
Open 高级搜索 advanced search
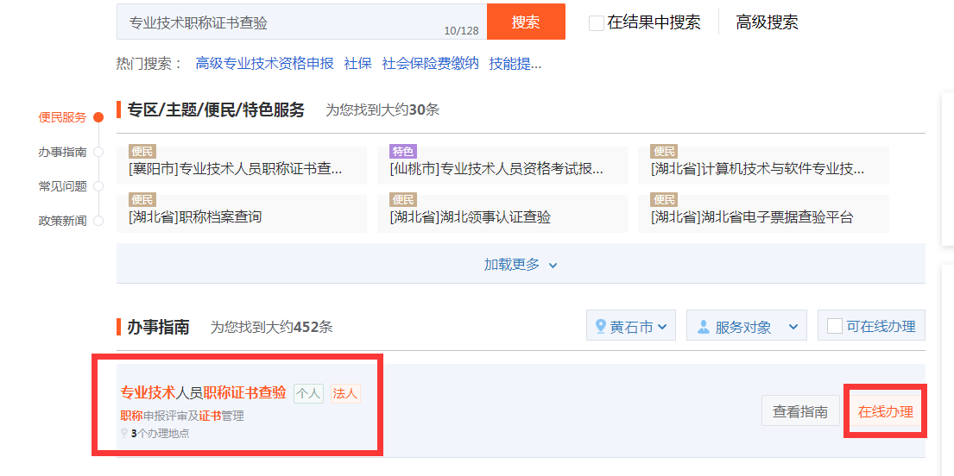tap(767, 22)
